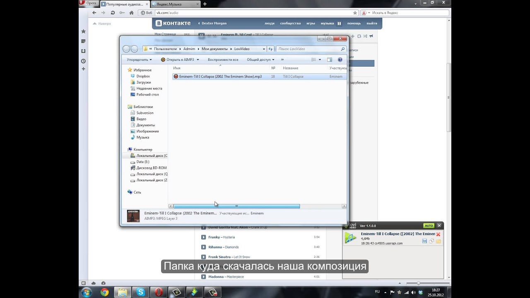This screenshot has height=298, width=530.
Task: Refresh the Explorer folder view
Action: pos(270,49)
